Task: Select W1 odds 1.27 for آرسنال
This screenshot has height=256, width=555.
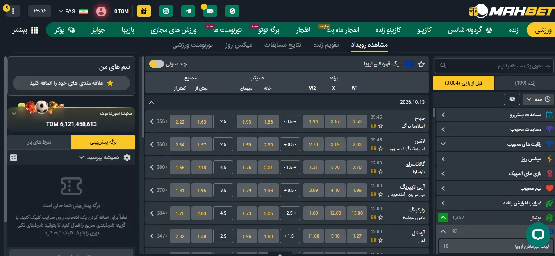Action: [x=357, y=236]
